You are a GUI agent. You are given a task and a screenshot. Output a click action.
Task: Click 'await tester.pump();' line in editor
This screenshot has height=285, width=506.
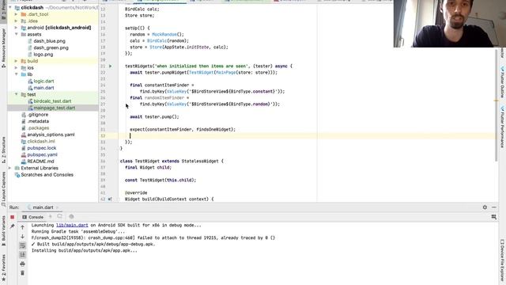click(154, 116)
